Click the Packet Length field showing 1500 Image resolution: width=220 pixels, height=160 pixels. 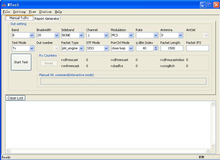tap(172, 48)
